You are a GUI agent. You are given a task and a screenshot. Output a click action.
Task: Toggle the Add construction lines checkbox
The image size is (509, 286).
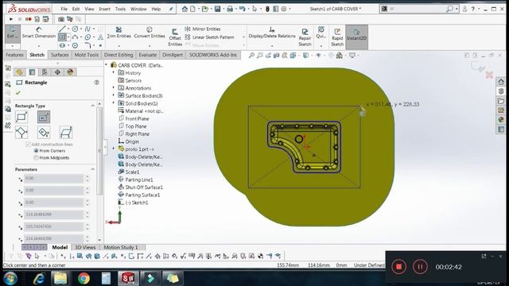[x=28, y=145]
